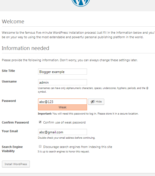Click the Your Email label
The height and width of the screenshot is (176, 155).
(10, 131)
